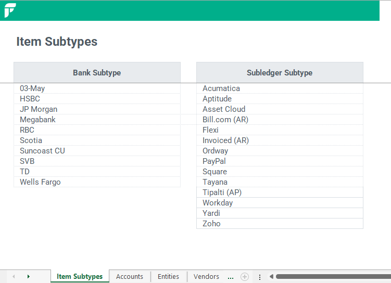
Task: Select the Asset Cloud cell
Action: pyautogui.click(x=280, y=109)
